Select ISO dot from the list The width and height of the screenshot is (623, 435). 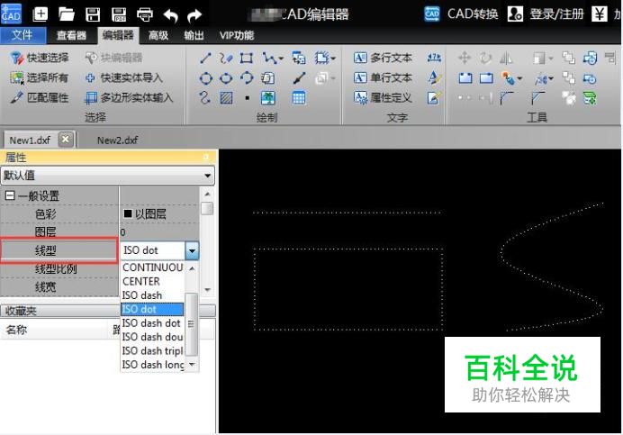pyautogui.click(x=152, y=309)
